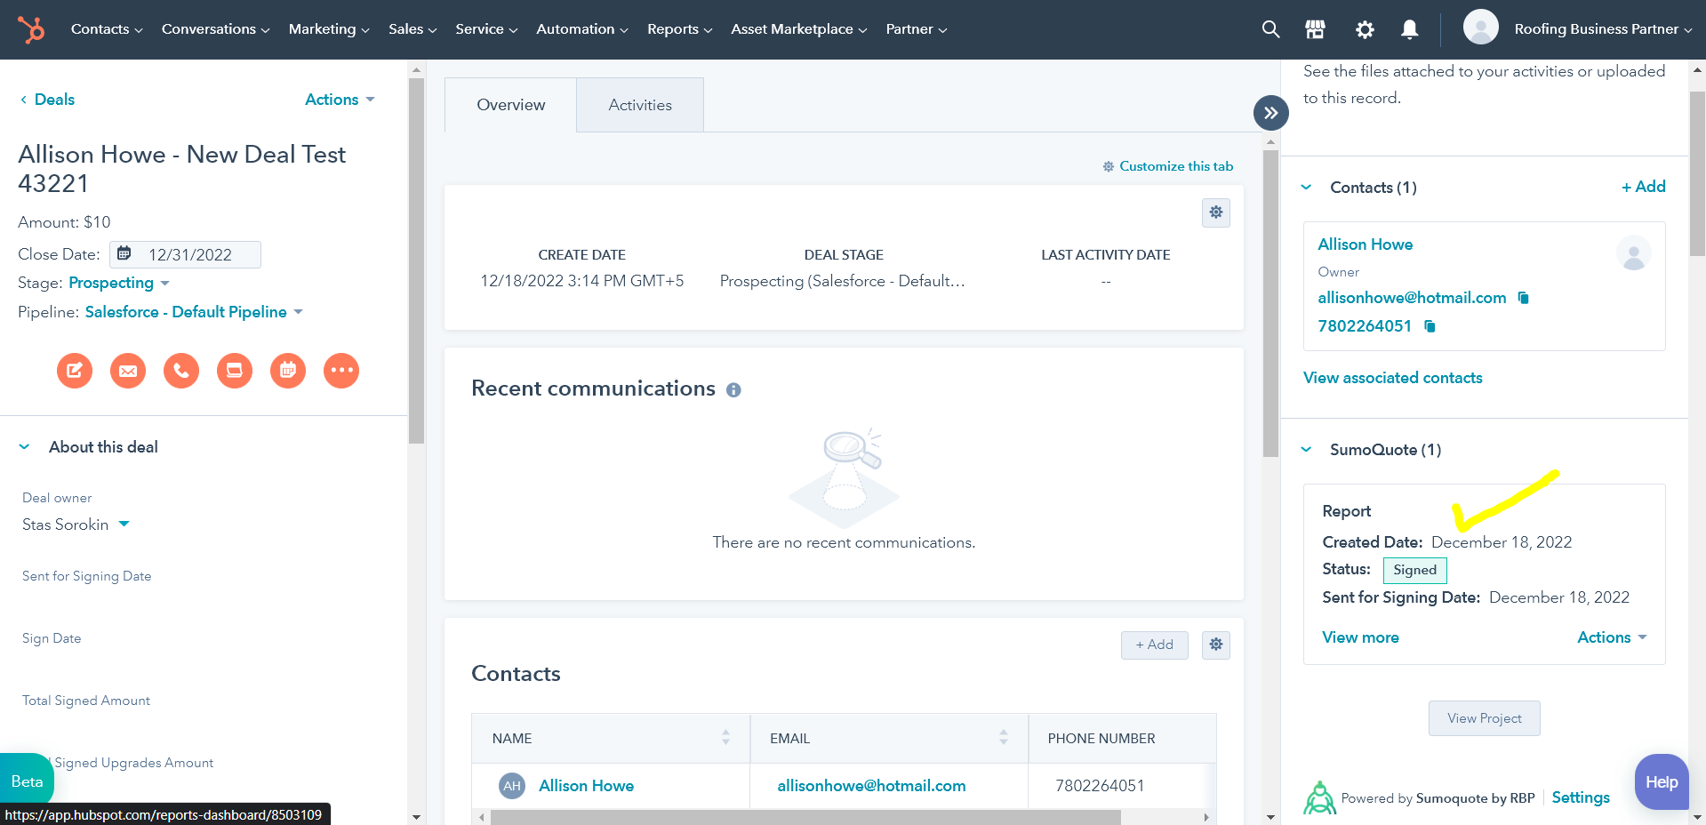Image resolution: width=1706 pixels, height=825 pixels.
Task: Click the contact avatar in Allison Howe card
Action: pyautogui.click(x=1633, y=253)
